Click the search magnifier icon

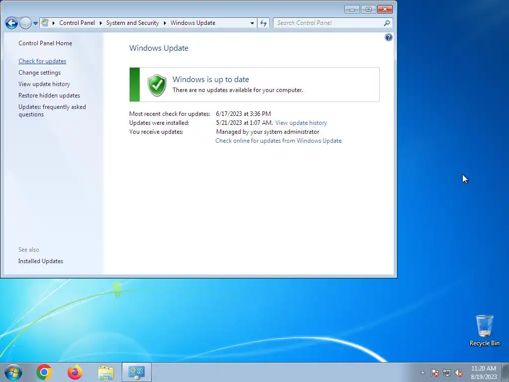(387, 23)
